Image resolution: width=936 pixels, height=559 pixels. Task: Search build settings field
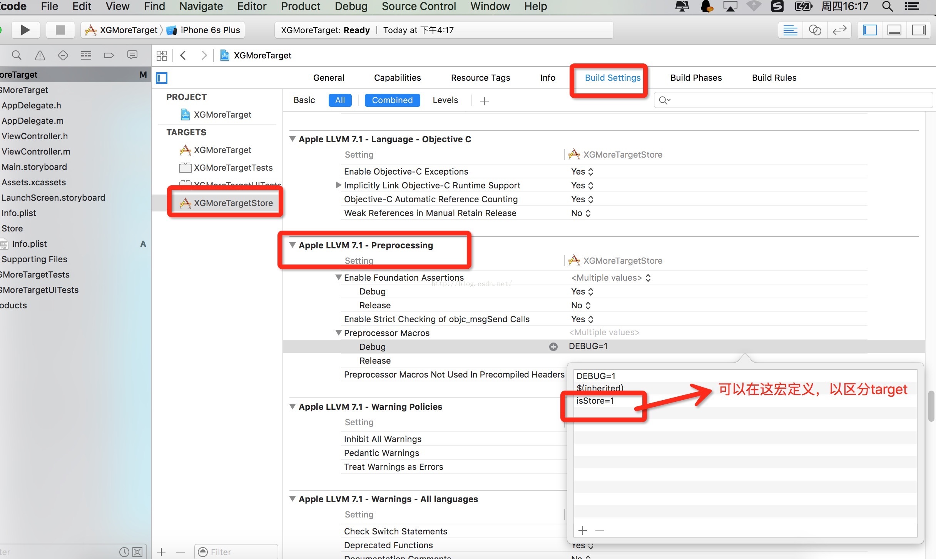click(793, 100)
